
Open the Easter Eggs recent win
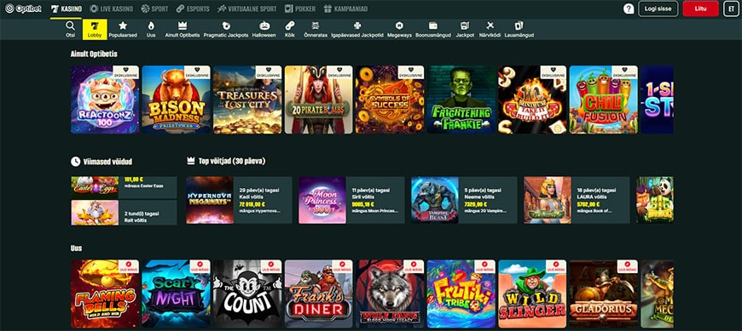pyautogui.click(x=124, y=187)
